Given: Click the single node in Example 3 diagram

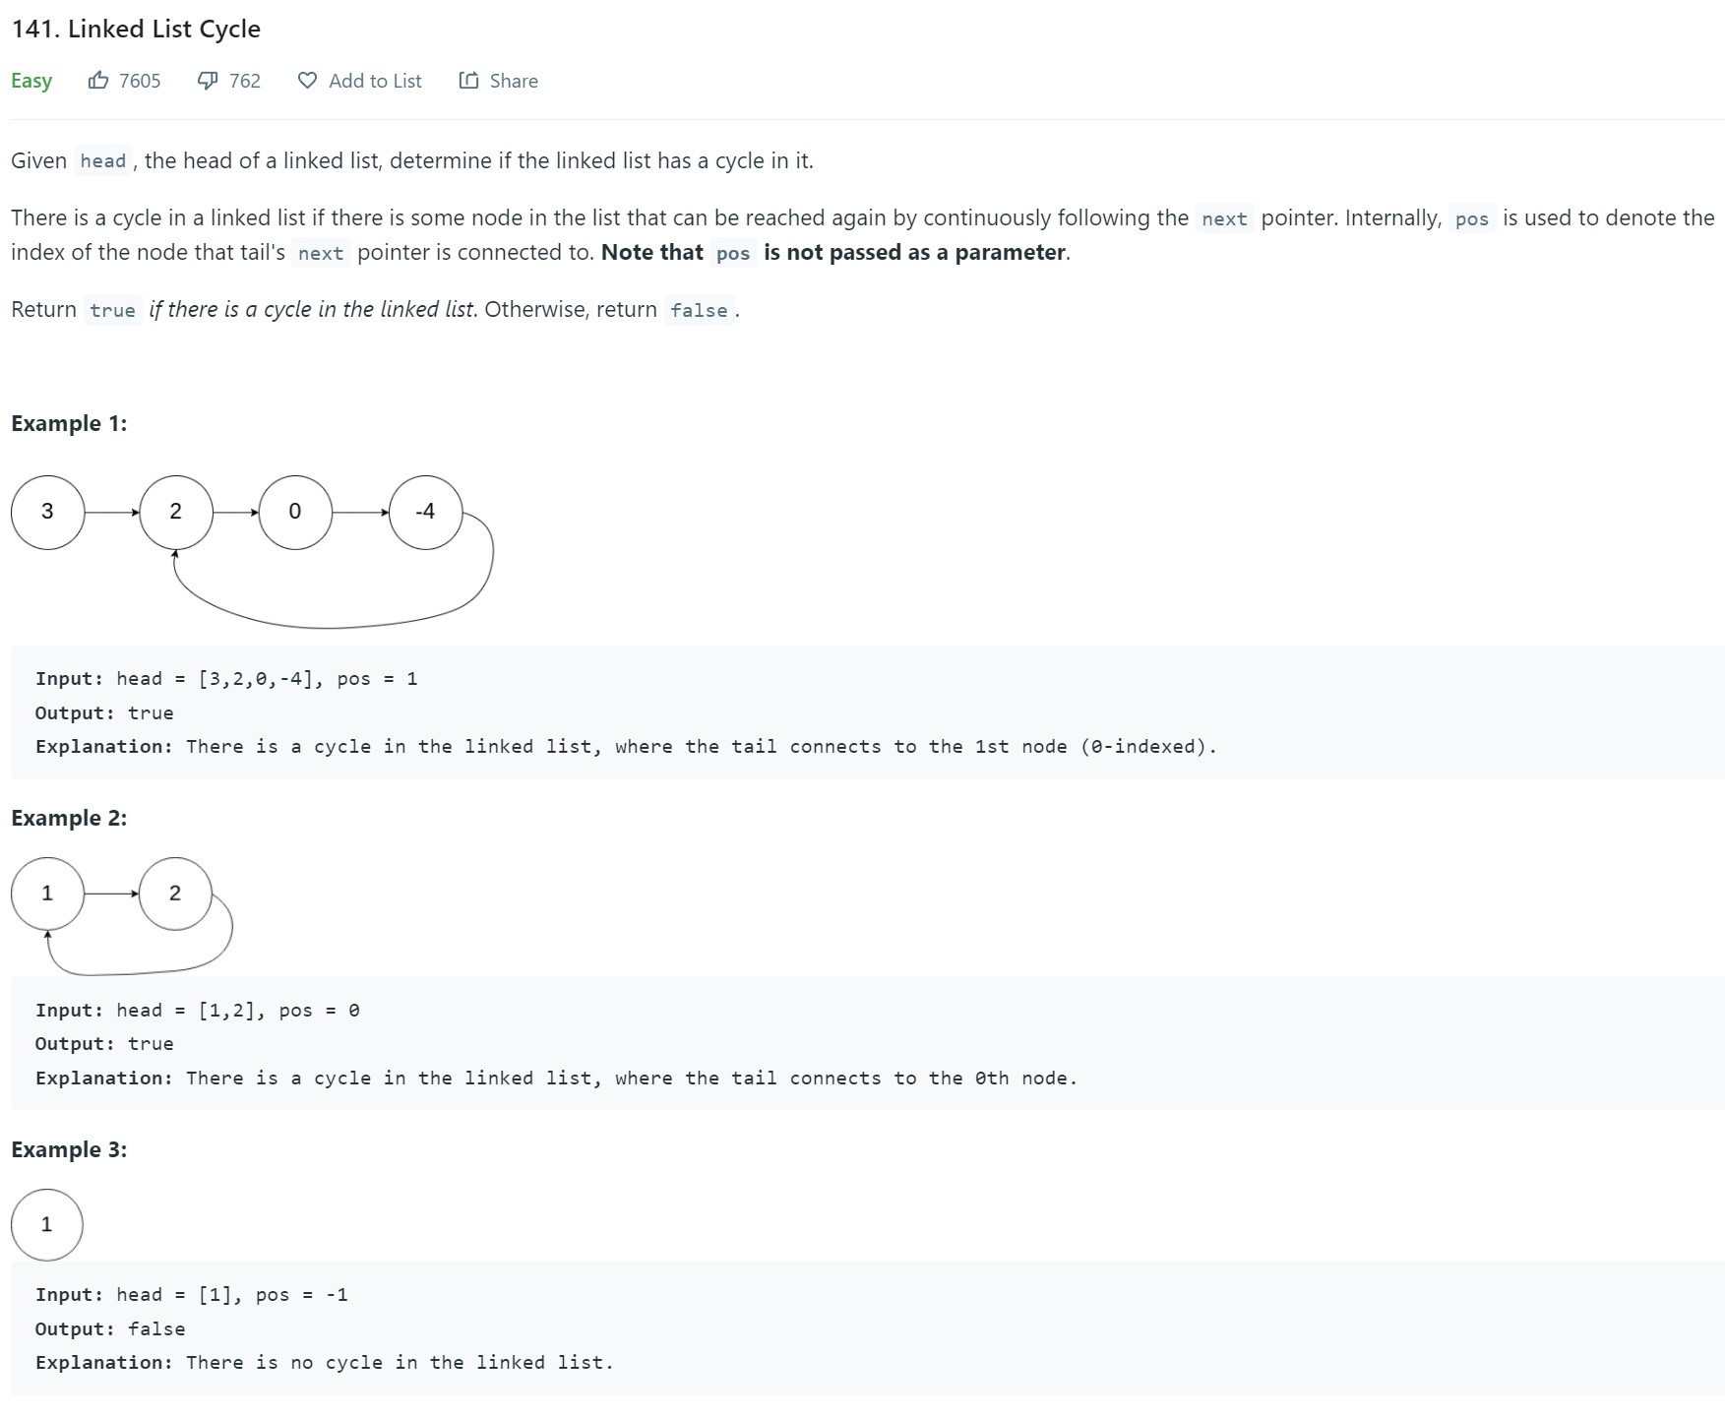Looking at the screenshot, I should (x=46, y=1225).
